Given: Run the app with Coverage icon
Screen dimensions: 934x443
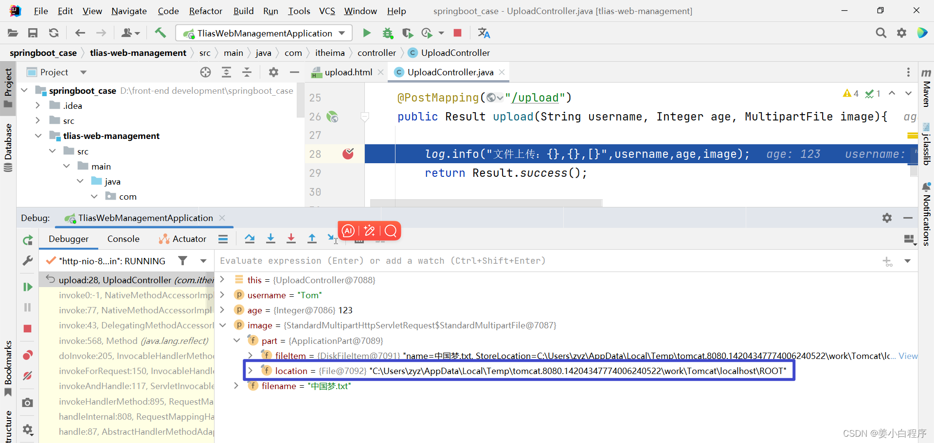Looking at the screenshot, I should coord(408,33).
